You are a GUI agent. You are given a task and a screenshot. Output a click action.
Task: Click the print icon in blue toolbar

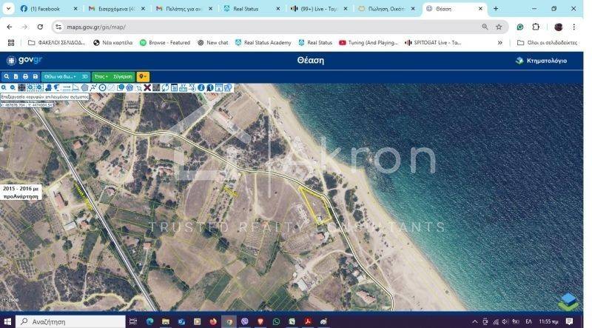coord(25,76)
